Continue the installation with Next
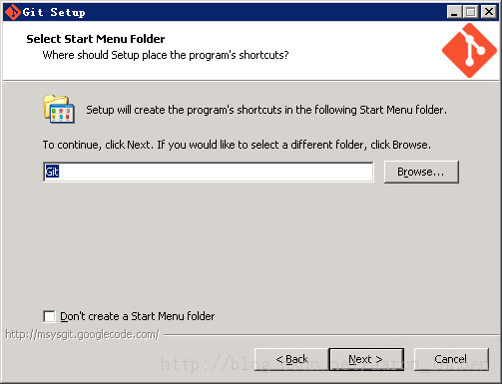The image size is (502, 384). [x=366, y=359]
